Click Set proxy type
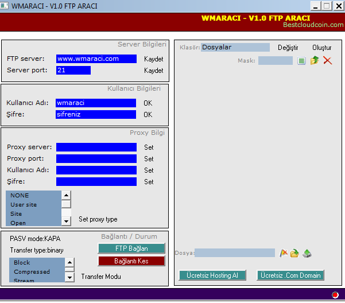345x303 pixels. click(x=98, y=219)
